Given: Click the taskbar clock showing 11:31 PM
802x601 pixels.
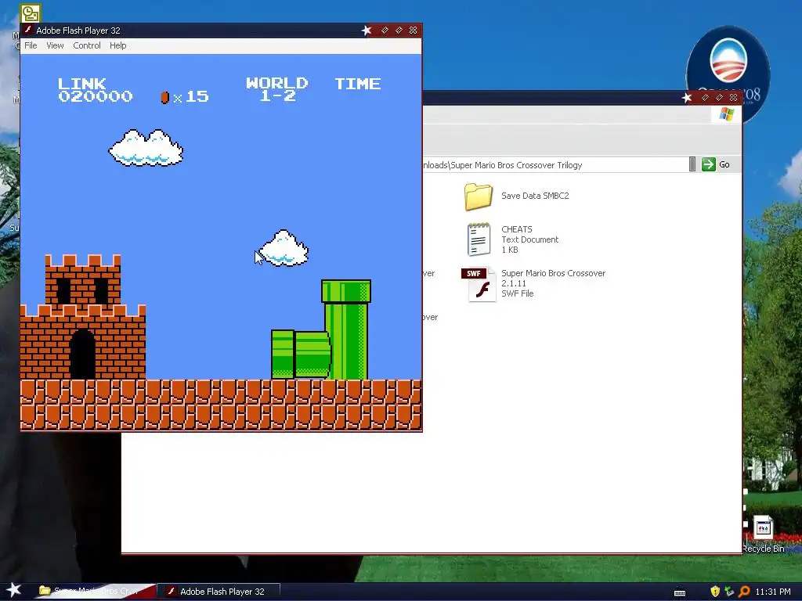Looking at the screenshot, I should (x=773, y=592).
